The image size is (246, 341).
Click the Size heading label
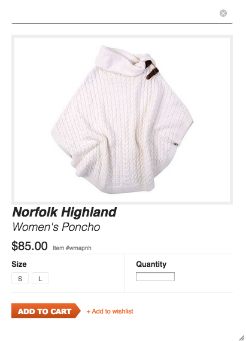pyautogui.click(x=19, y=264)
